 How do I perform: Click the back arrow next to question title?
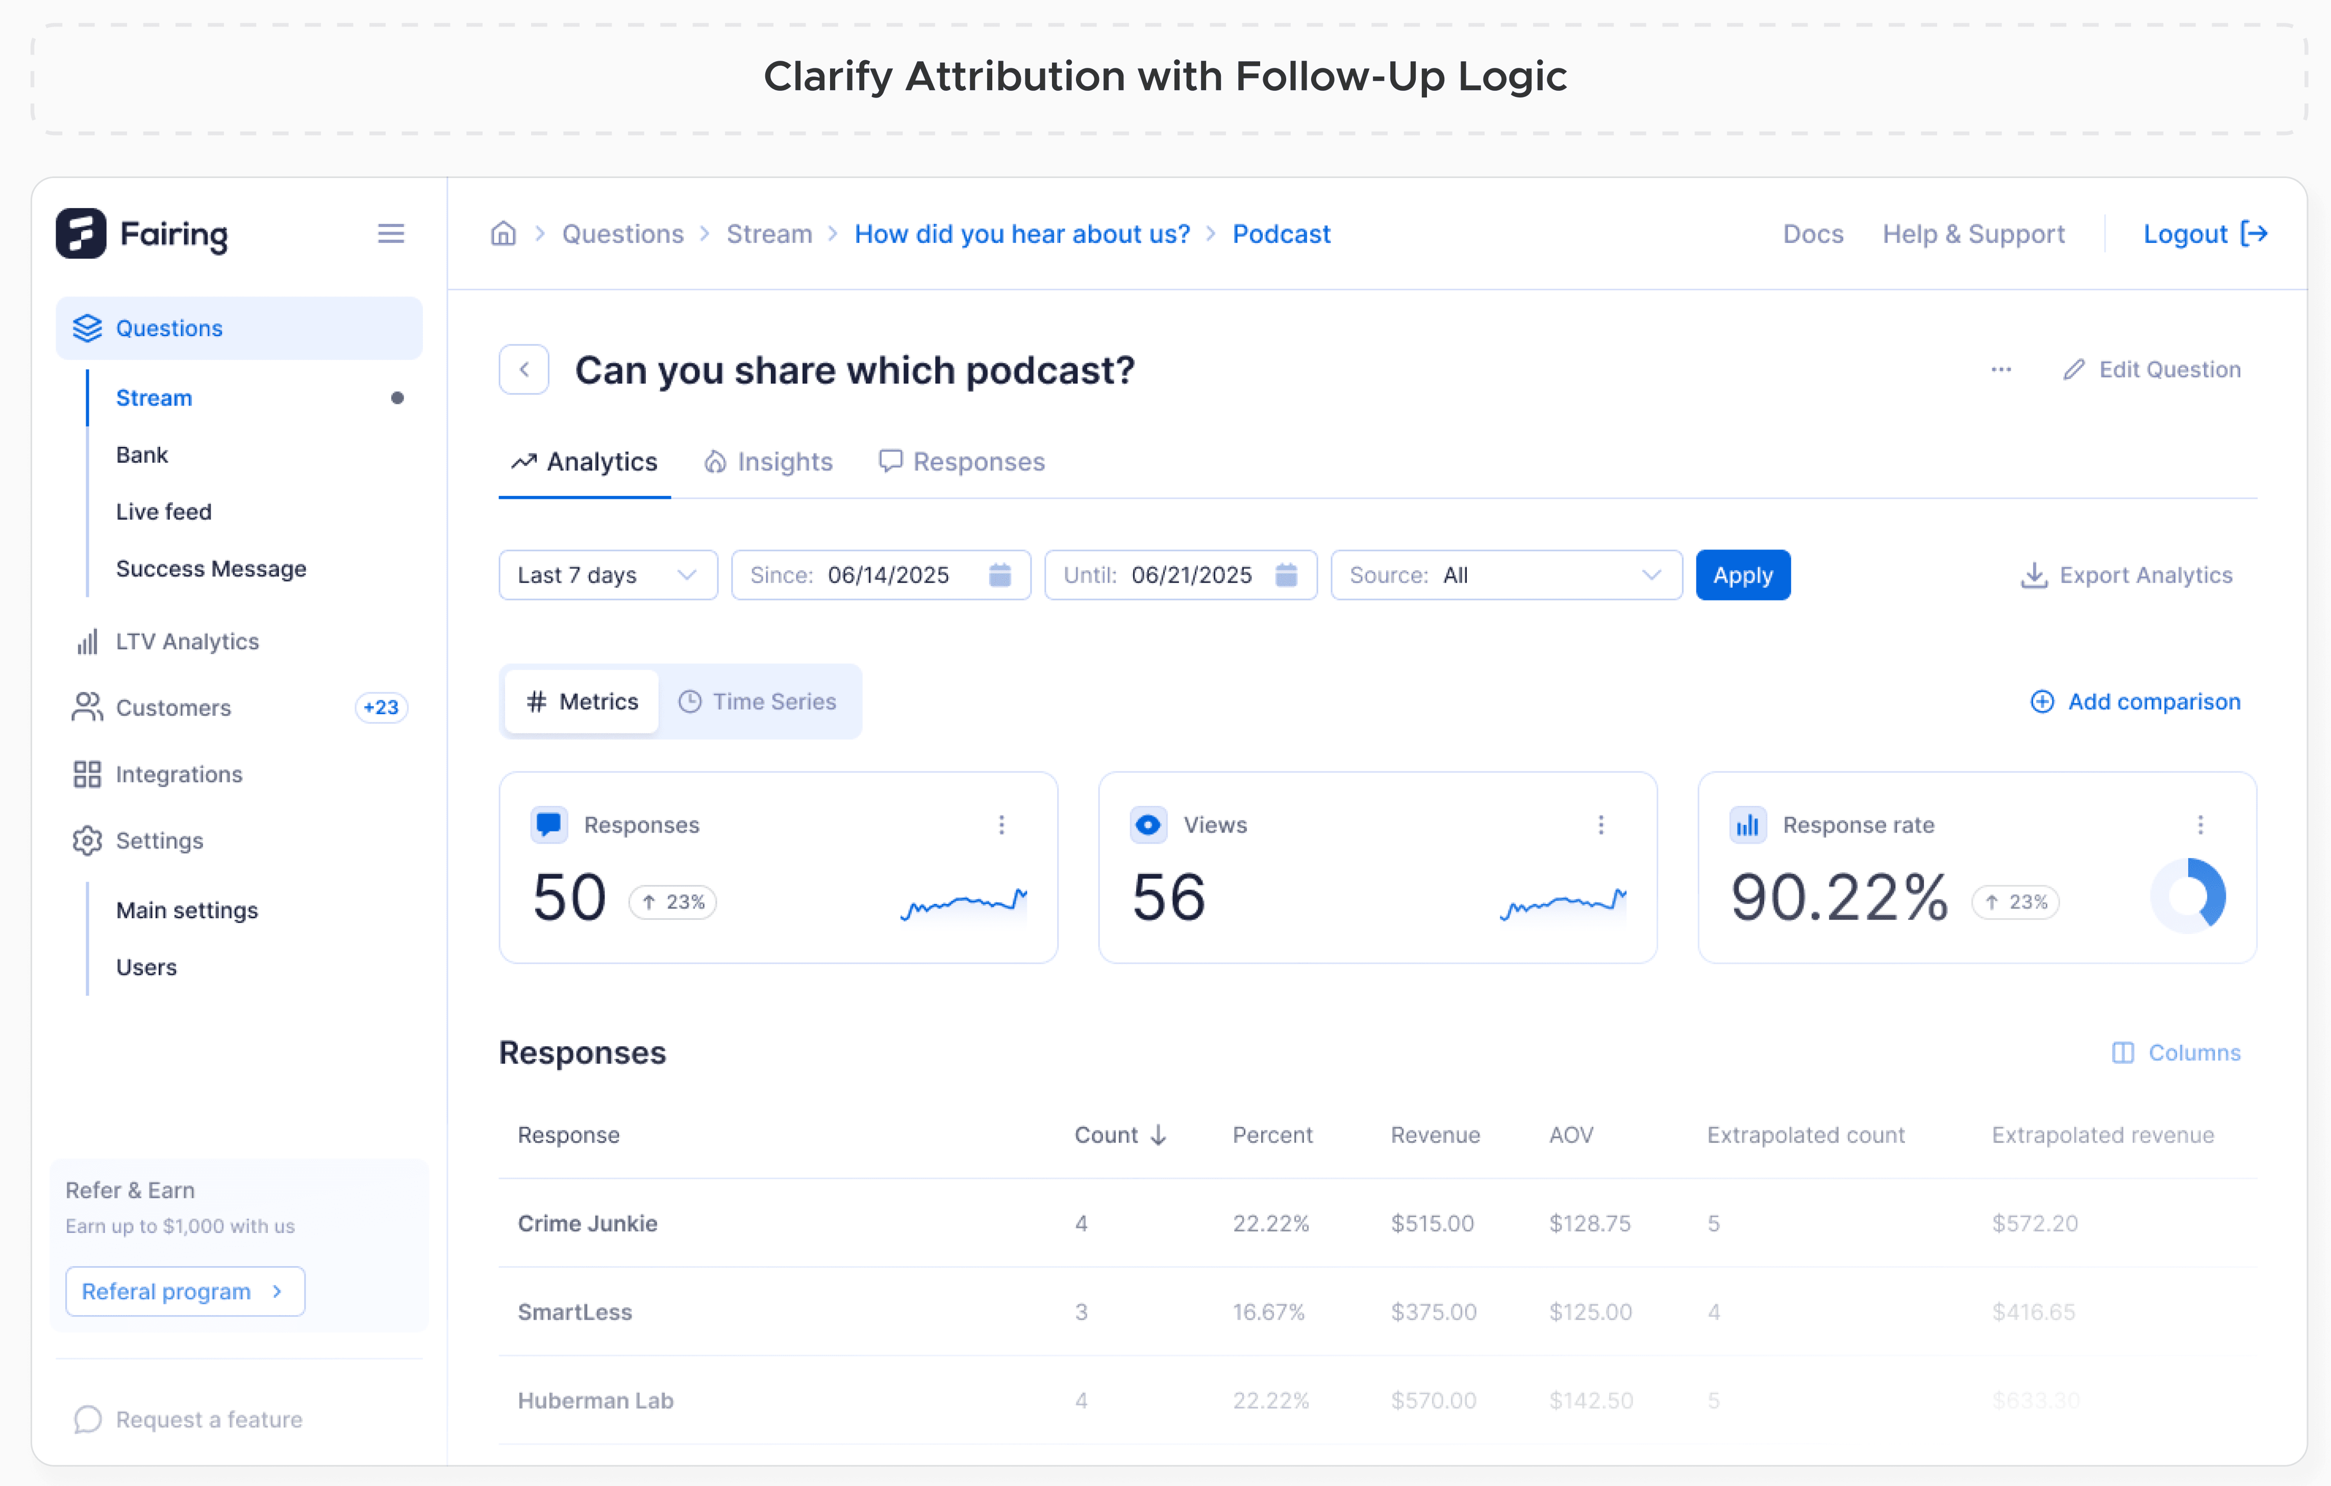[524, 370]
